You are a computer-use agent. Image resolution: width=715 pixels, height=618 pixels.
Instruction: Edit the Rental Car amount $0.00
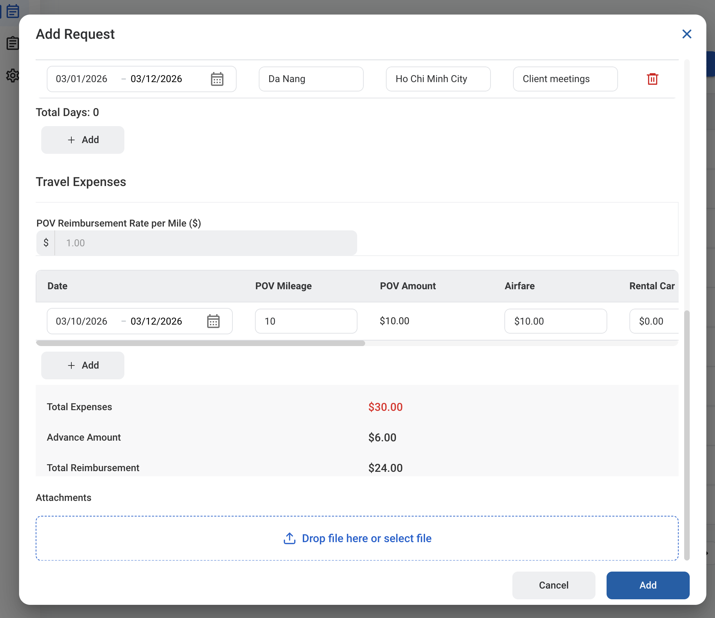[654, 321]
